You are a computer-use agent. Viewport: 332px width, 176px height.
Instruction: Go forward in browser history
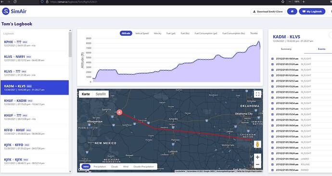point(9,2)
